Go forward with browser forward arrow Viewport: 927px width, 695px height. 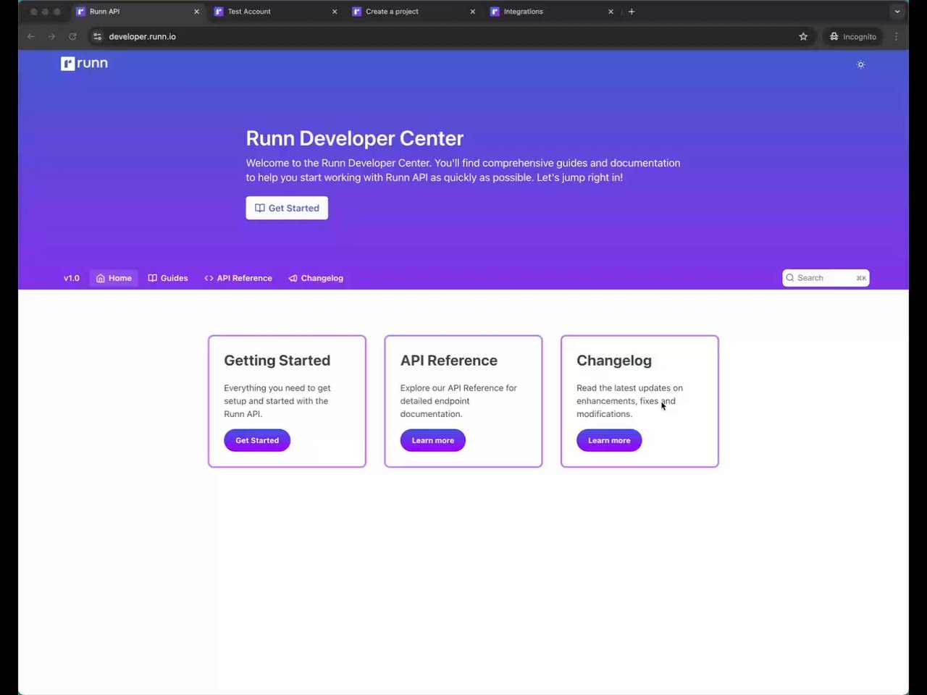pyautogui.click(x=51, y=36)
